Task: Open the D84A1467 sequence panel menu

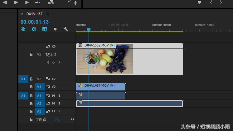Action: click(x=48, y=14)
